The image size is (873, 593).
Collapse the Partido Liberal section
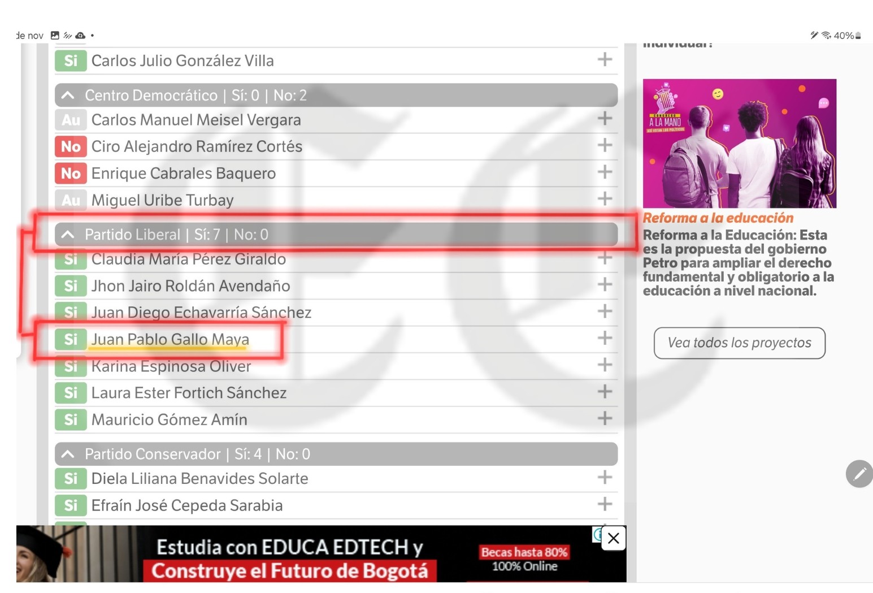pyautogui.click(x=68, y=234)
